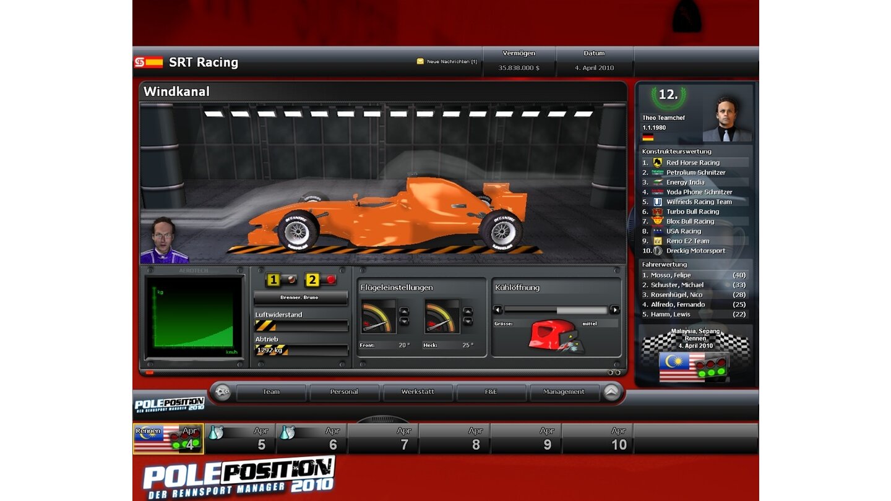The width and height of the screenshot is (891, 501).
Task: Select Energy India team row
Action: tap(694, 182)
